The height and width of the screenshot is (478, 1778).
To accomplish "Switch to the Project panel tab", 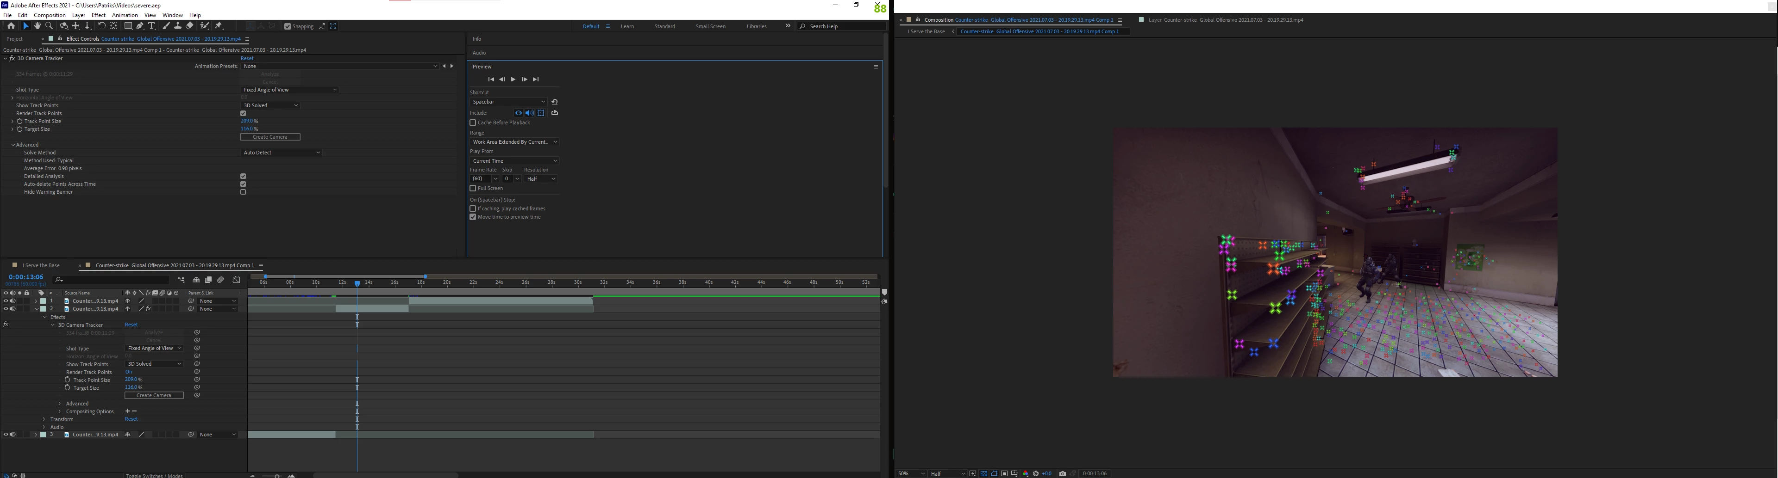I will coord(15,39).
